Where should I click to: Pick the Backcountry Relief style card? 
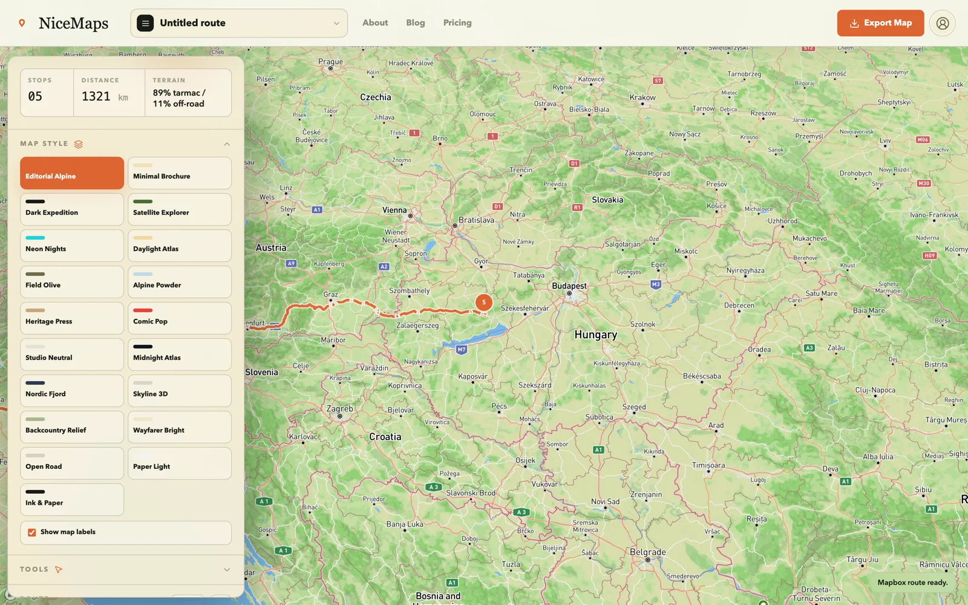(72, 427)
